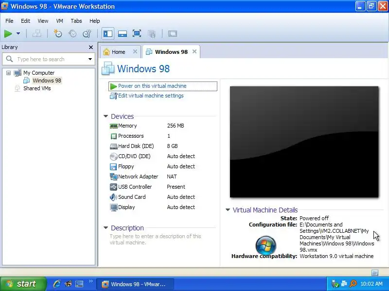Open the VM menu

[x=59, y=21]
